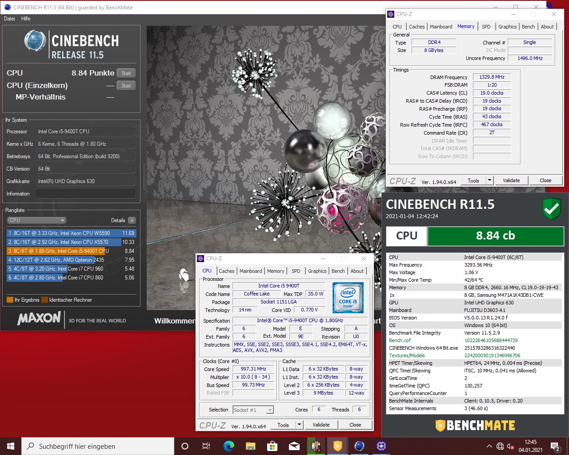The image size is (569, 455).
Task: Open the notification center icon
Action: point(555,446)
